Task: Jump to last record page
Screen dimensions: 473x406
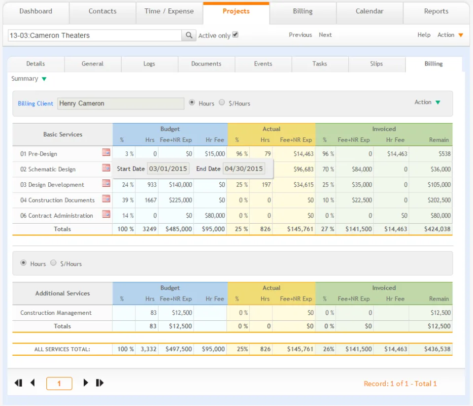Action: (x=100, y=383)
